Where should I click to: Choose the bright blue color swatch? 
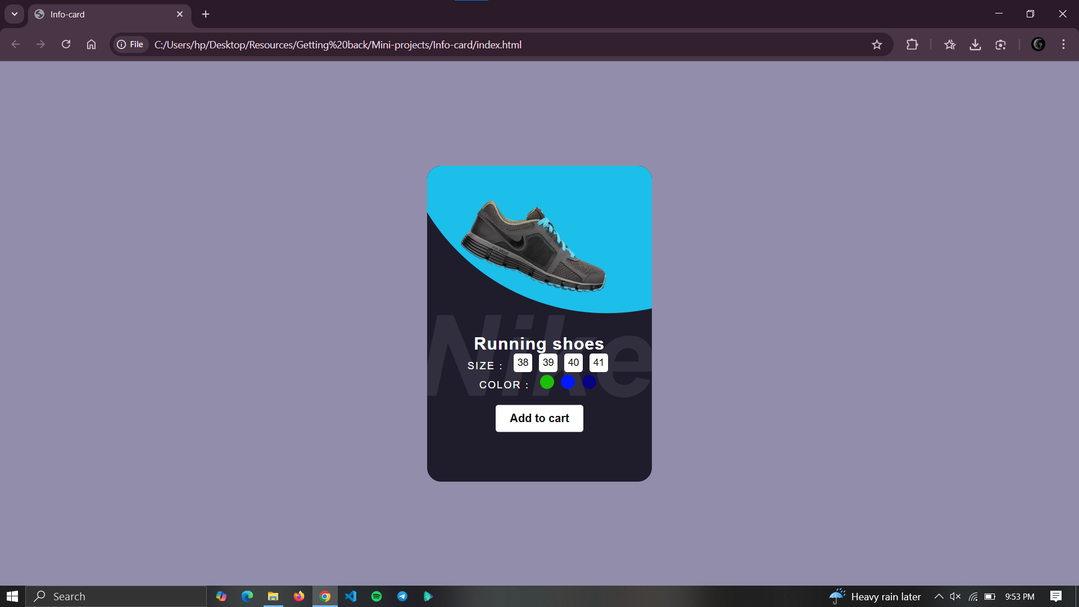pyautogui.click(x=568, y=382)
